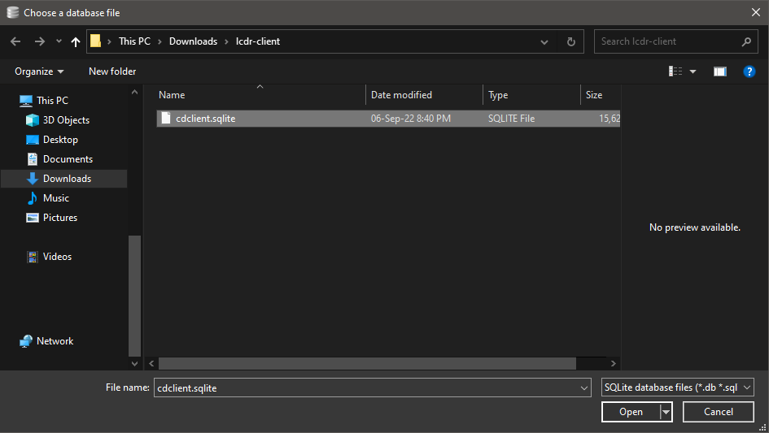Open the SQLite file type filter dropdown
Screen dimensions: 769x433
click(x=678, y=388)
